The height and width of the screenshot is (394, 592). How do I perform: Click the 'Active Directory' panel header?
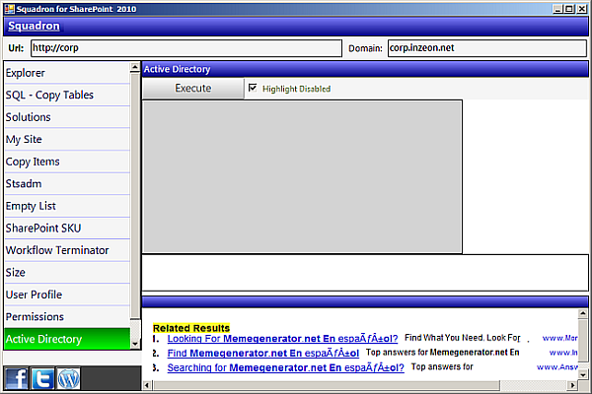click(x=365, y=69)
